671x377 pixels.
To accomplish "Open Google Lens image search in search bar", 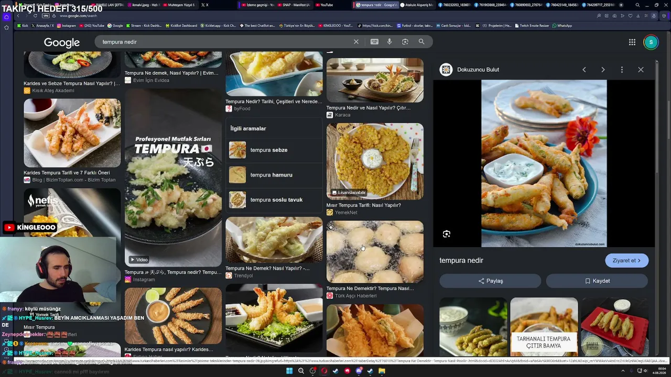I will click(405, 42).
